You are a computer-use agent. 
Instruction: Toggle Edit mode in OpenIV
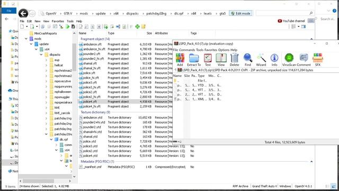(240, 13)
